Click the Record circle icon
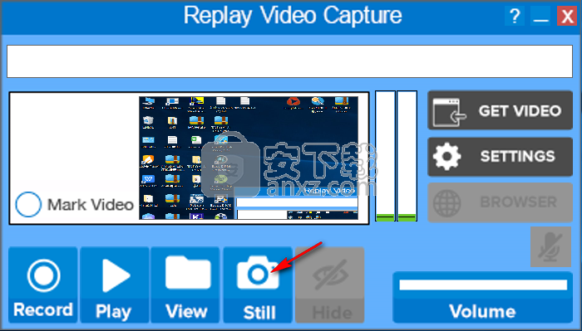The height and width of the screenshot is (331, 582). tap(43, 275)
